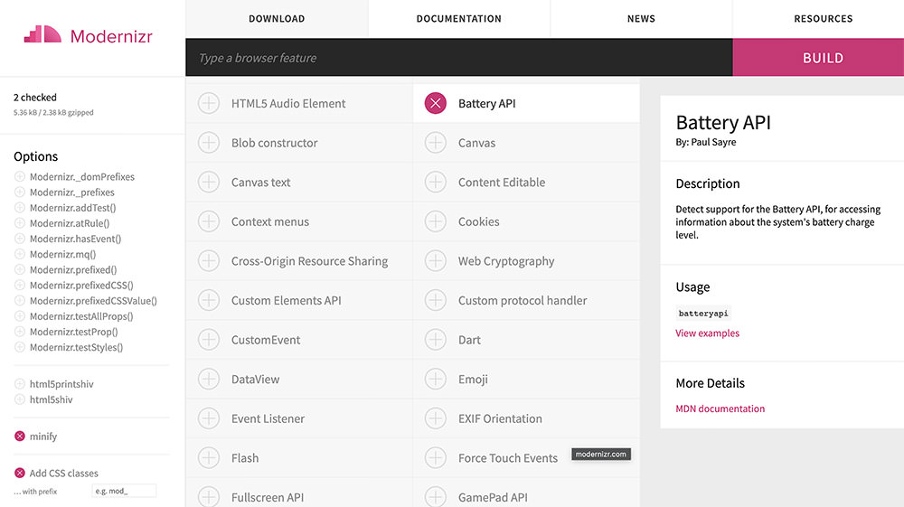Focus the browser feature search field
904x507 pixels.
459,58
